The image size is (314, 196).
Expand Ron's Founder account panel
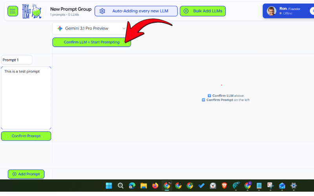pyautogui.click(x=290, y=11)
